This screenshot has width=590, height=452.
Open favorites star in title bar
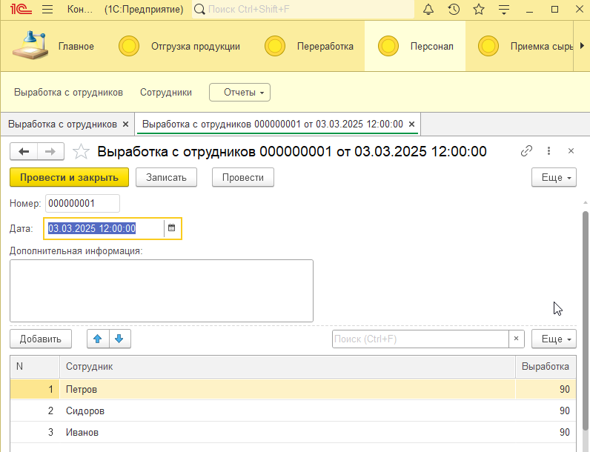tap(479, 10)
